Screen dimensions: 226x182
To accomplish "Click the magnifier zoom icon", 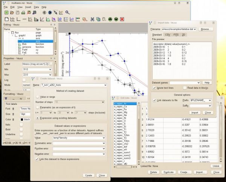I will [68, 12].
